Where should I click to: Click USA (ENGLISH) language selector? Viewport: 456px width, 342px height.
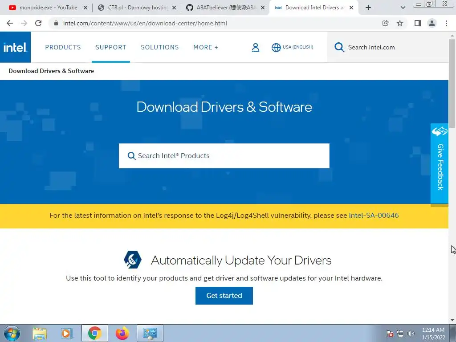click(298, 47)
